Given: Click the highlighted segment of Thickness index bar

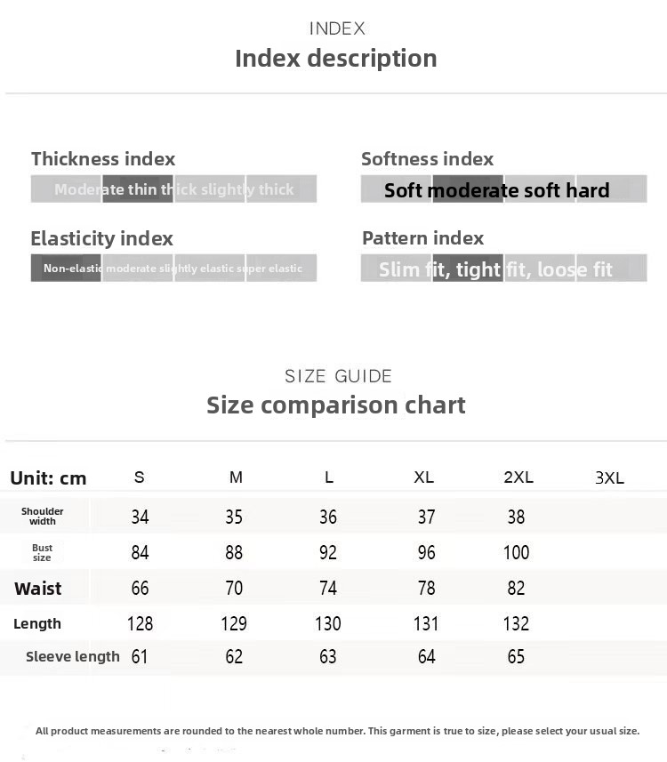Looking at the screenshot, I should coord(138,188).
